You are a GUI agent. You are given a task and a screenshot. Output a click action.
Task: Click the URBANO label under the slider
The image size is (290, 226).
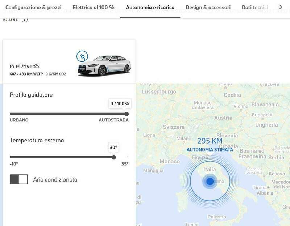[x=19, y=120]
